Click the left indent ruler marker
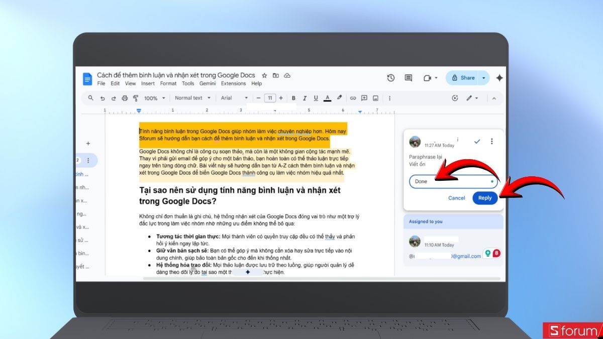Image resolution: width=603 pixels, height=339 pixels. pos(139,111)
